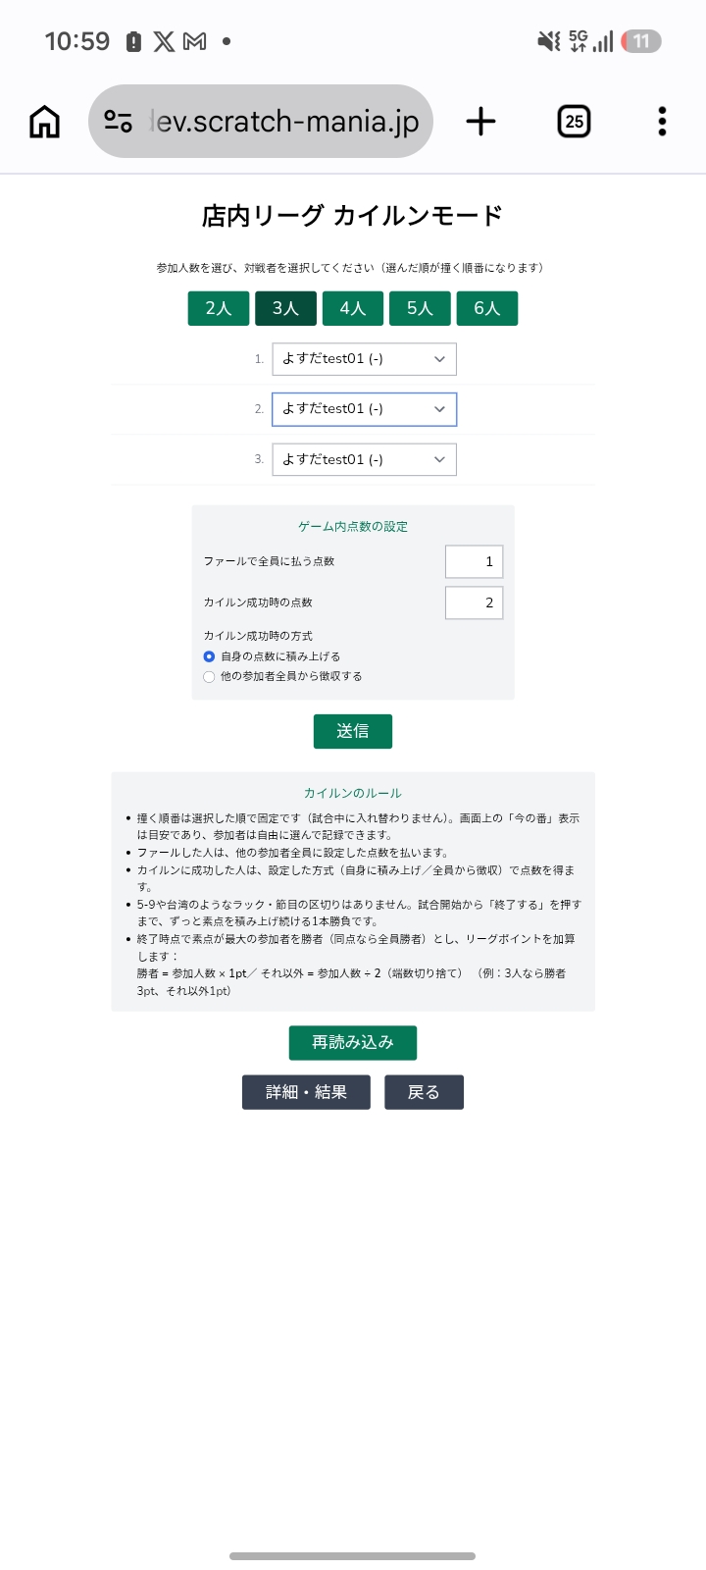Open the tab switcher showing 25

pos(574,122)
